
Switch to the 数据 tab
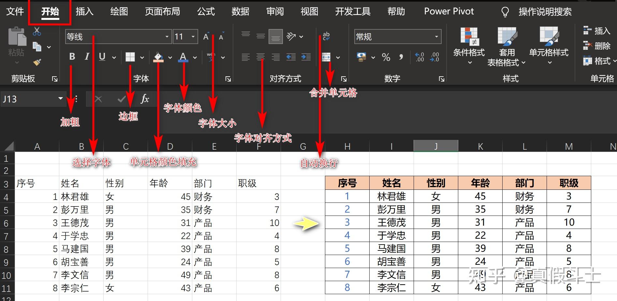[241, 11]
